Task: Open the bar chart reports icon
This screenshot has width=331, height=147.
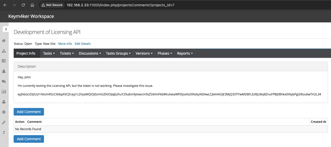Action: pyautogui.click(x=4, y=92)
